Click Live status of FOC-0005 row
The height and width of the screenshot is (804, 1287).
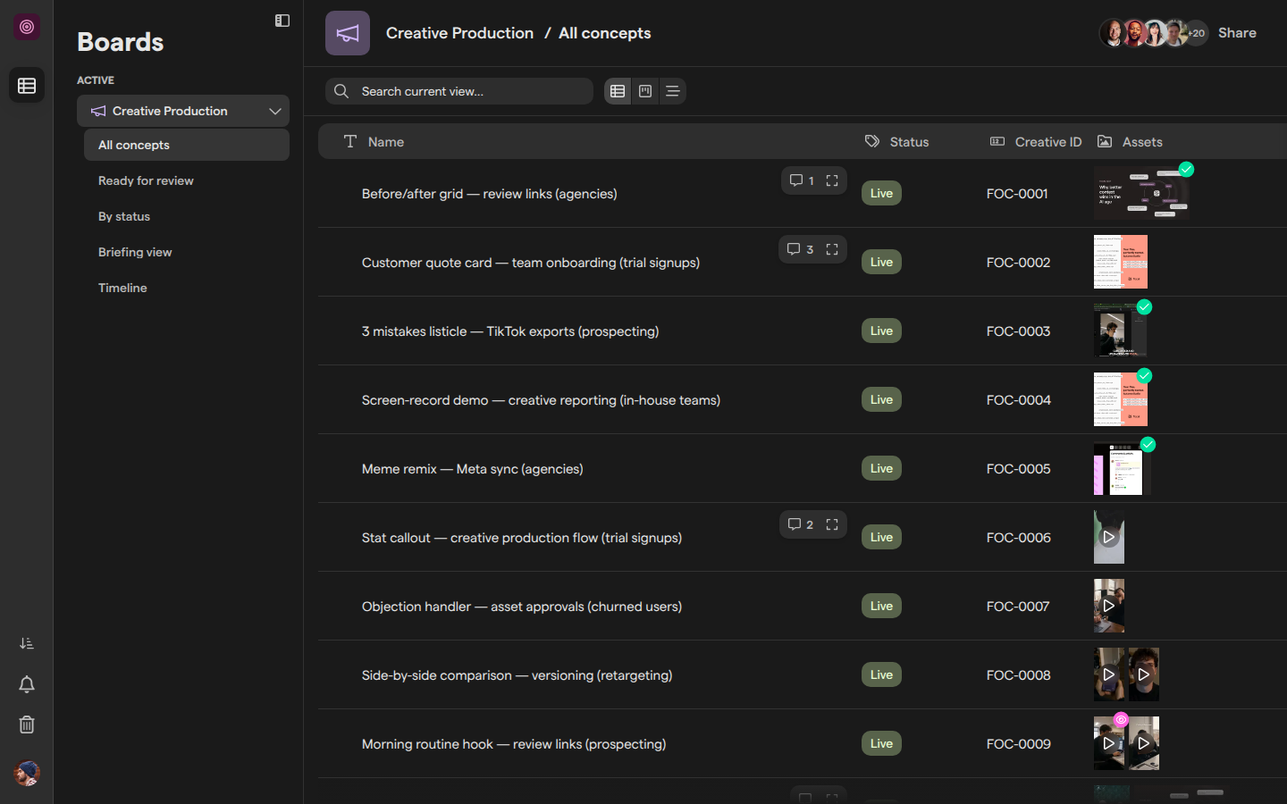click(x=881, y=468)
